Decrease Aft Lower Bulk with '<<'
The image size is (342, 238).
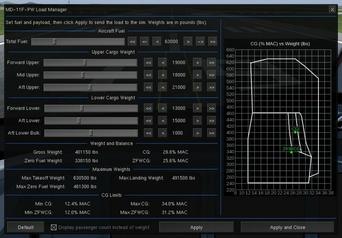tap(148, 133)
